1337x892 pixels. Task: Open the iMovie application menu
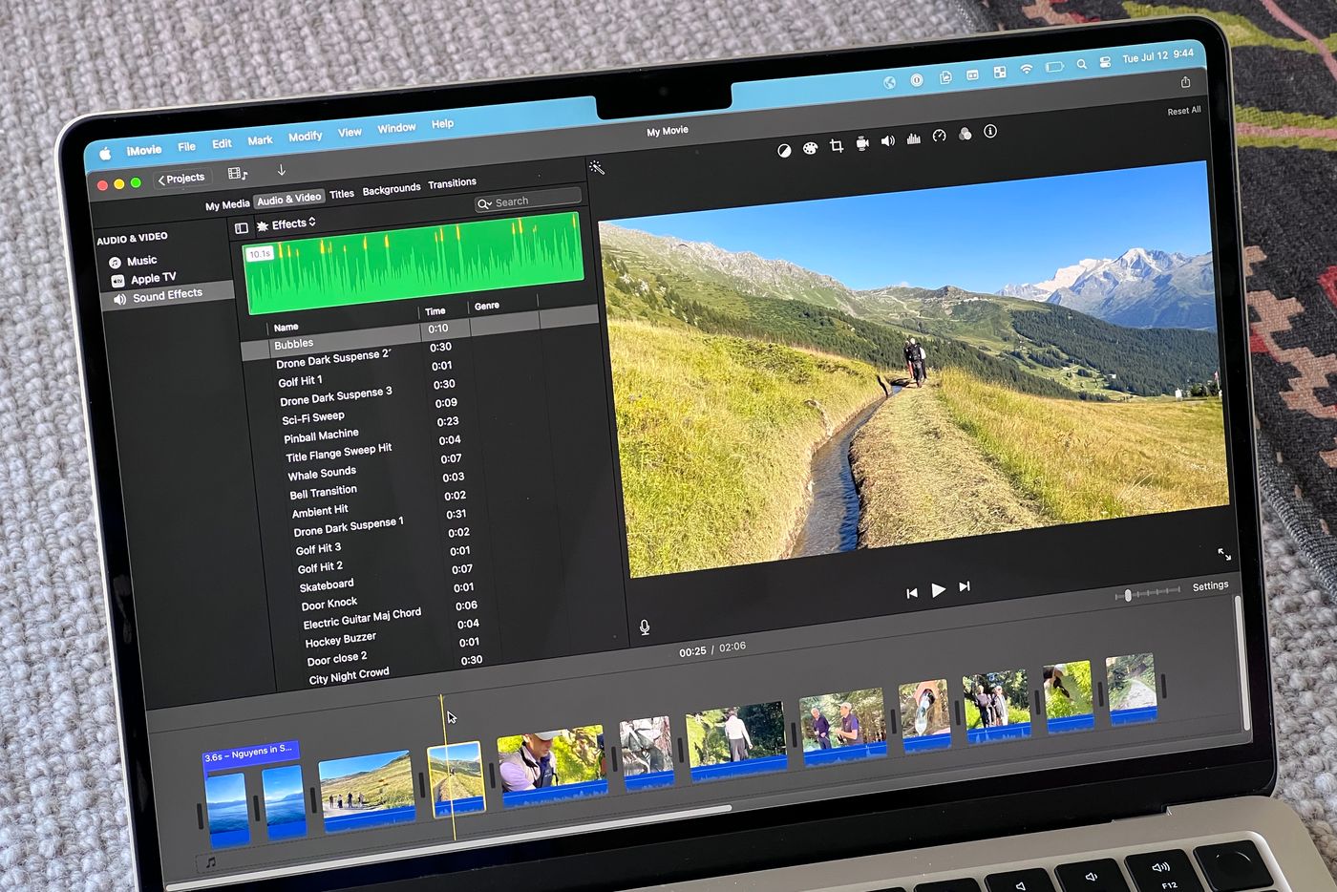coord(144,151)
